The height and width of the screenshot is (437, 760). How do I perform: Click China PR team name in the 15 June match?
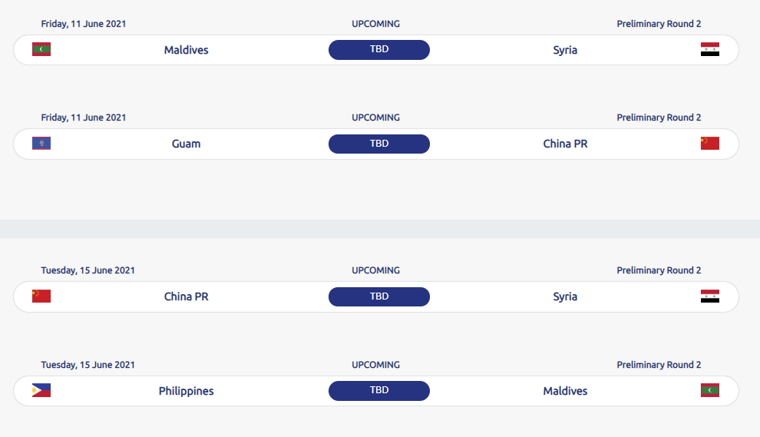tap(186, 296)
